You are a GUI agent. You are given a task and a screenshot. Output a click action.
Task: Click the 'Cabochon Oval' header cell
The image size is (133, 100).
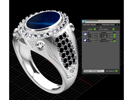(95, 39)
